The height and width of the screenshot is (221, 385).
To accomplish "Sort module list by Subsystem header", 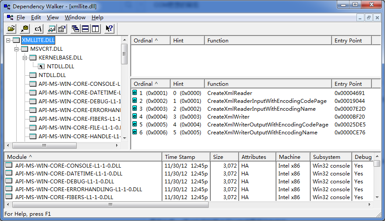I will [x=331, y=157].
